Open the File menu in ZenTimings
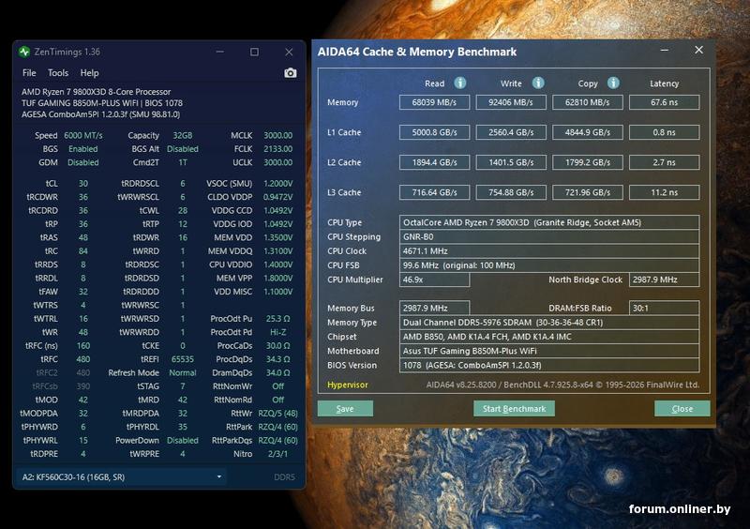Image resolution: width=750 pixels, height=529 pixels. [29, 73]
